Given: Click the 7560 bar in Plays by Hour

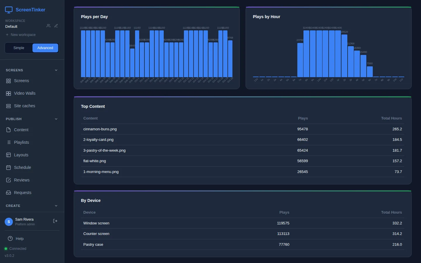Looking at the screenshot, I should coord(370,72).
